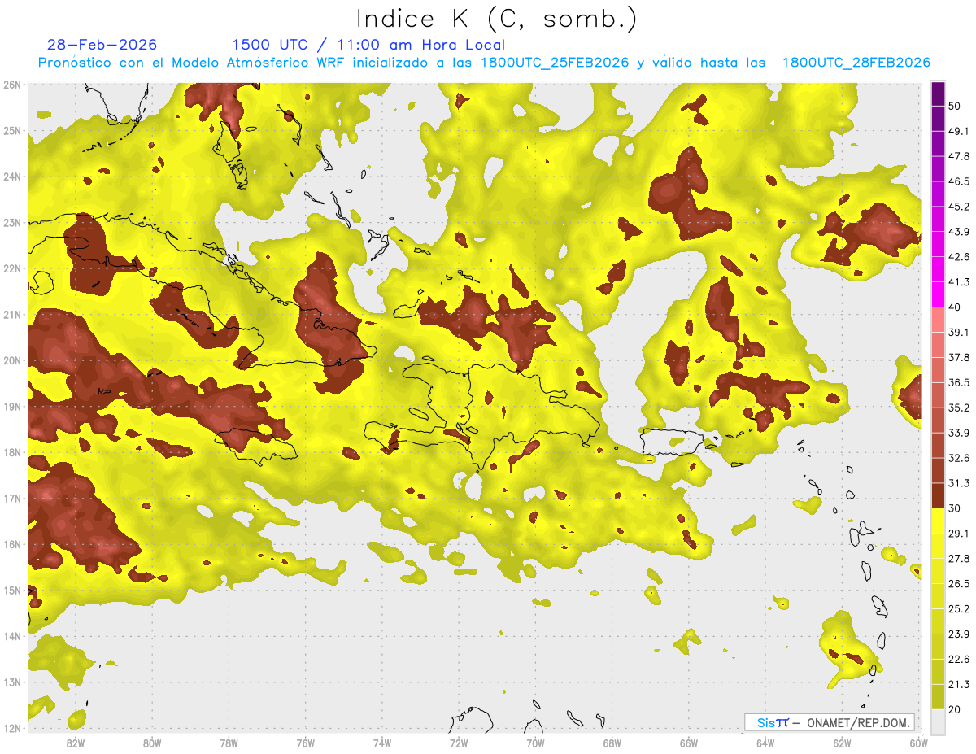Click the '41.3' colorbar label
Image resolution: width=976 pixels, height=754 pixels.
(958, 282)
